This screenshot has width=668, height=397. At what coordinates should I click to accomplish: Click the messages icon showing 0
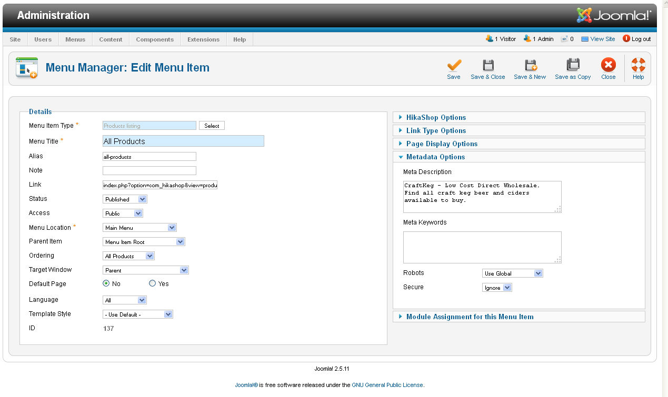coord(564,39)
